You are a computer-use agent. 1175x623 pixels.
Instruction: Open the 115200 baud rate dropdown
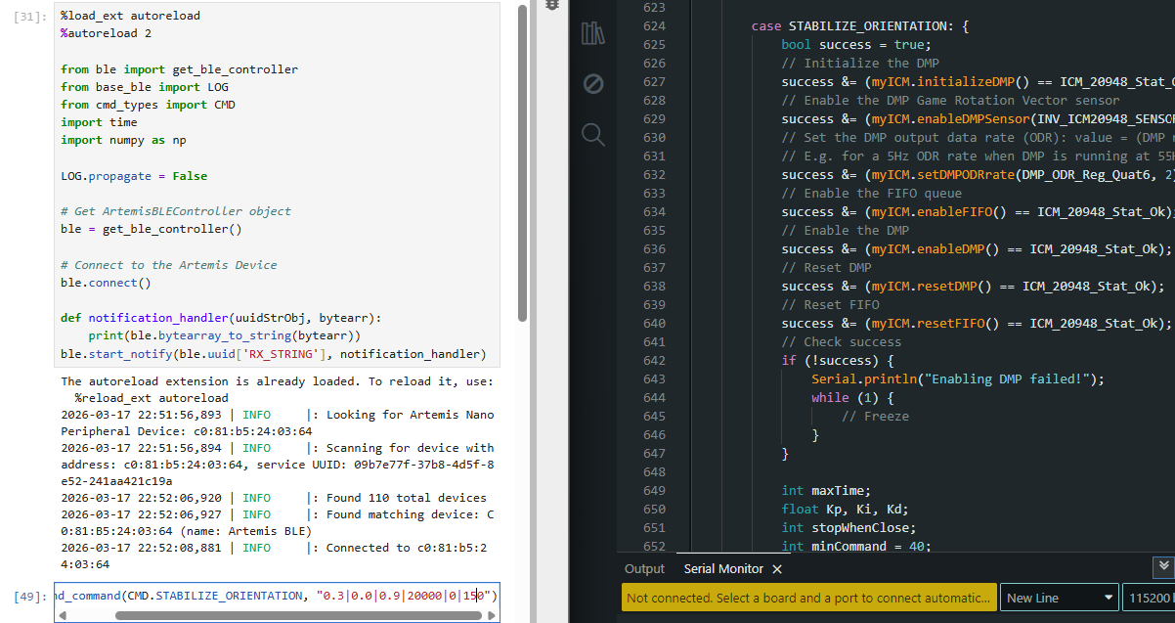click(1150, 598)
